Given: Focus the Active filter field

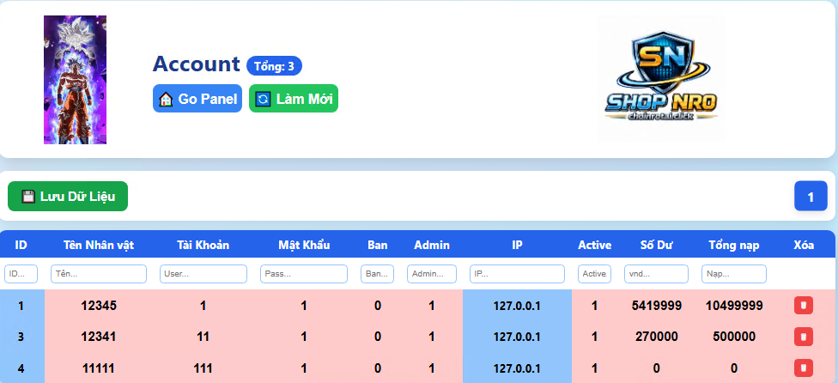Looking at the screenshot, I should 594,274.
